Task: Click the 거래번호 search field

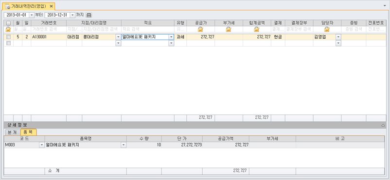Action: [49, 29]
